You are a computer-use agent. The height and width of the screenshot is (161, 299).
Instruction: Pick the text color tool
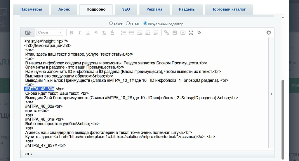click(x=112, y=33)
